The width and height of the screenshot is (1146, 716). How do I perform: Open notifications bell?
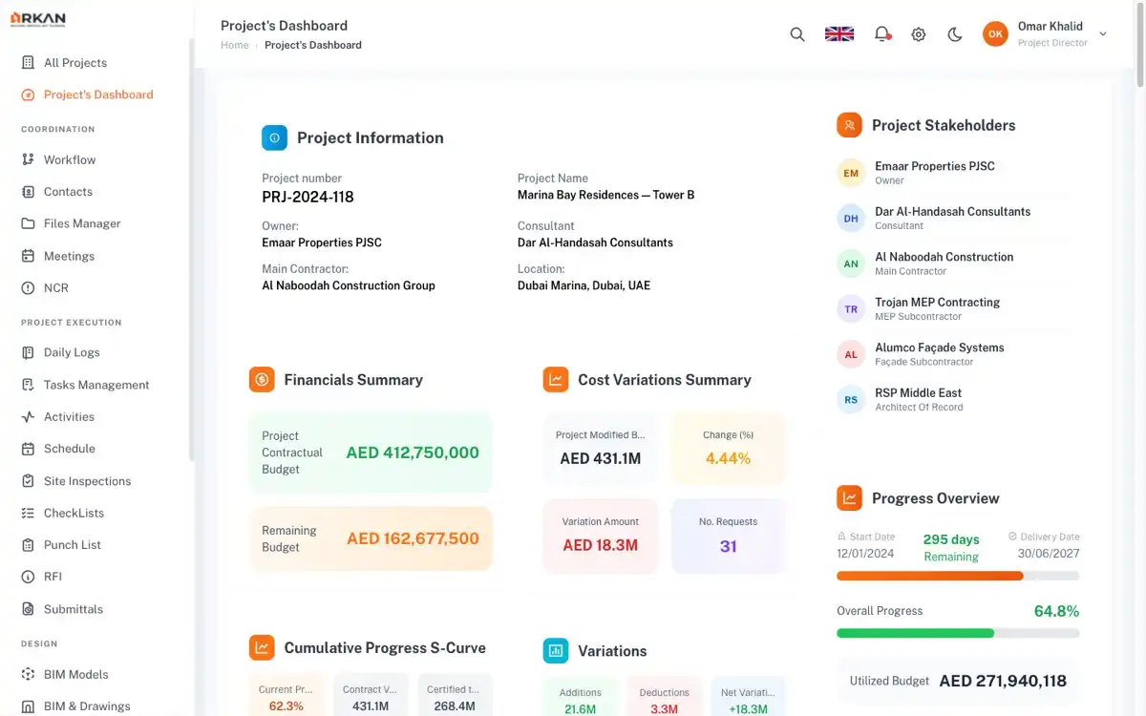point(882,34)
